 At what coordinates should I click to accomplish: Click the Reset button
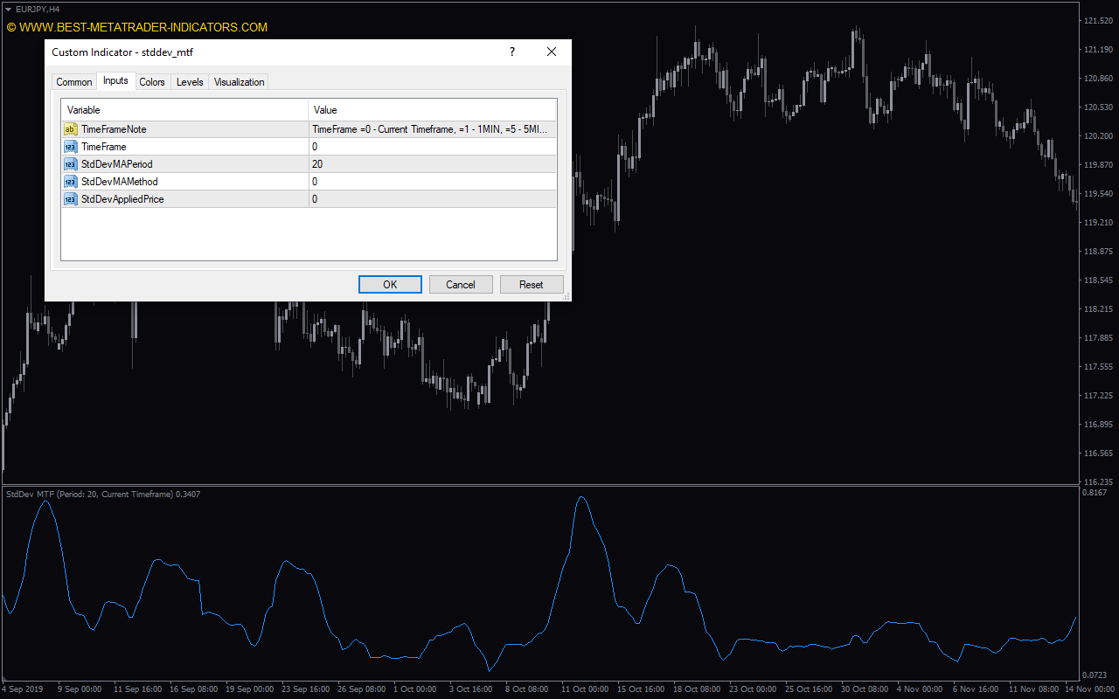[x=532, y=285]
